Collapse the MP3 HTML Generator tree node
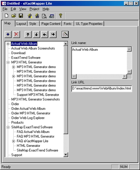 [8, 63]
